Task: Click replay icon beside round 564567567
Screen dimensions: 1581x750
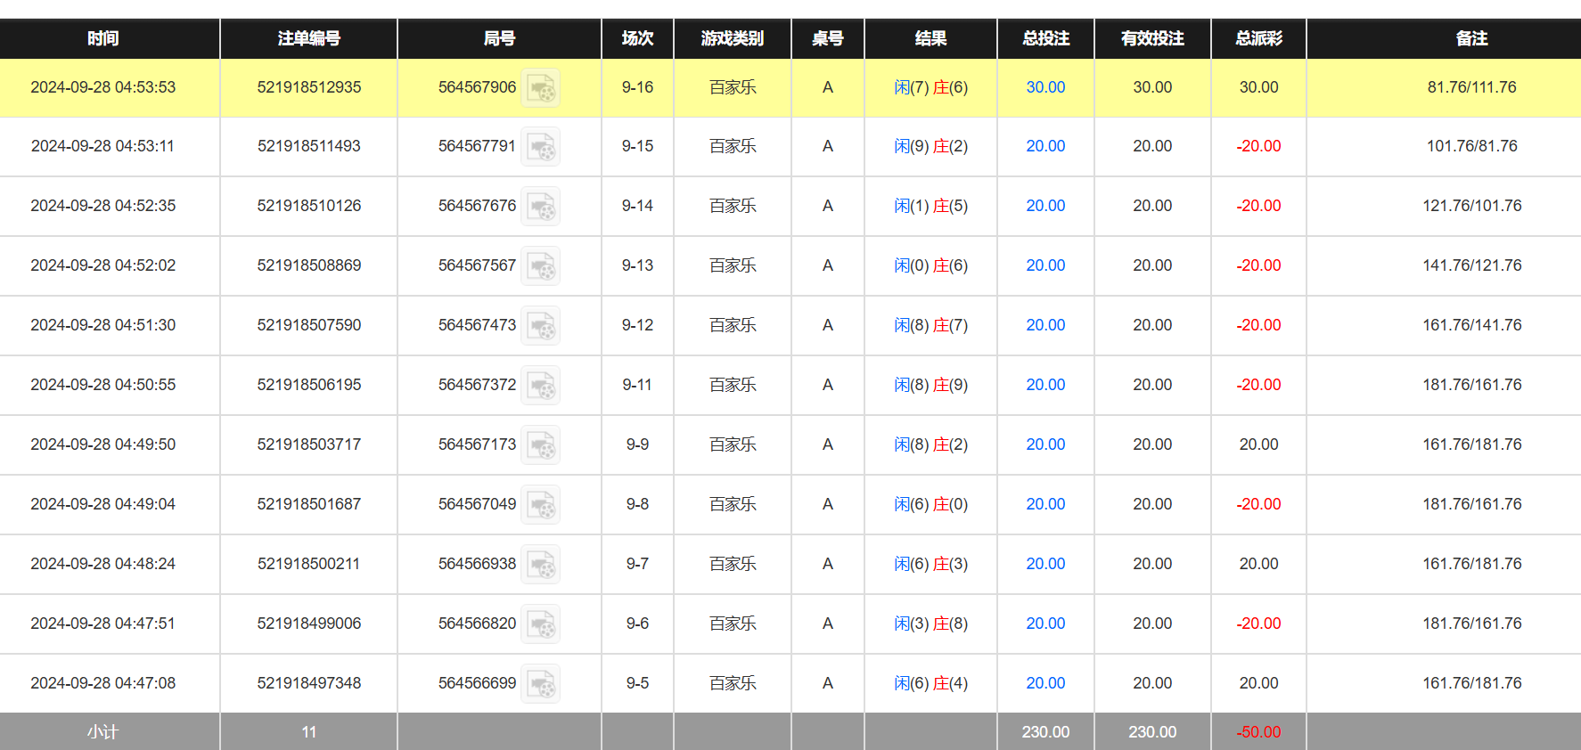Action: pos(540,266)
